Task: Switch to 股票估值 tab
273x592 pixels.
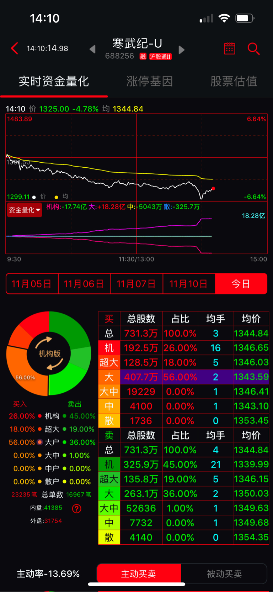Action: (234, 81)
